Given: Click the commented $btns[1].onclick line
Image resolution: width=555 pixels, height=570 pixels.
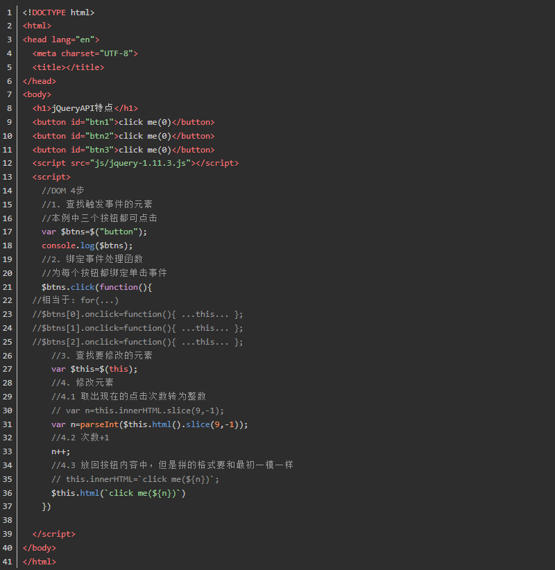Looking at the screenshot, I should click(137, 328).
